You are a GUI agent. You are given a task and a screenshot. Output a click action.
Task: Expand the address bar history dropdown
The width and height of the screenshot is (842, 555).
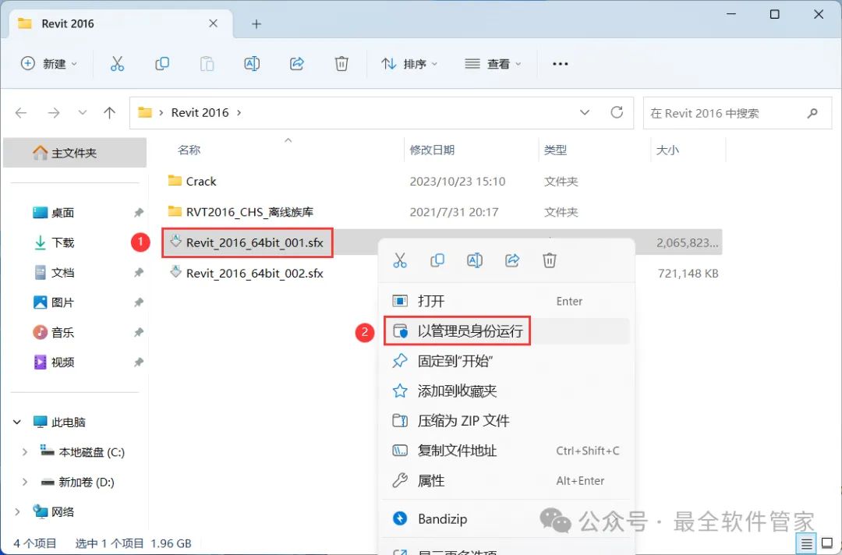coord(585,113)
